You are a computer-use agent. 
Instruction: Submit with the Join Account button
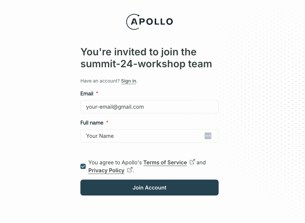150,188
